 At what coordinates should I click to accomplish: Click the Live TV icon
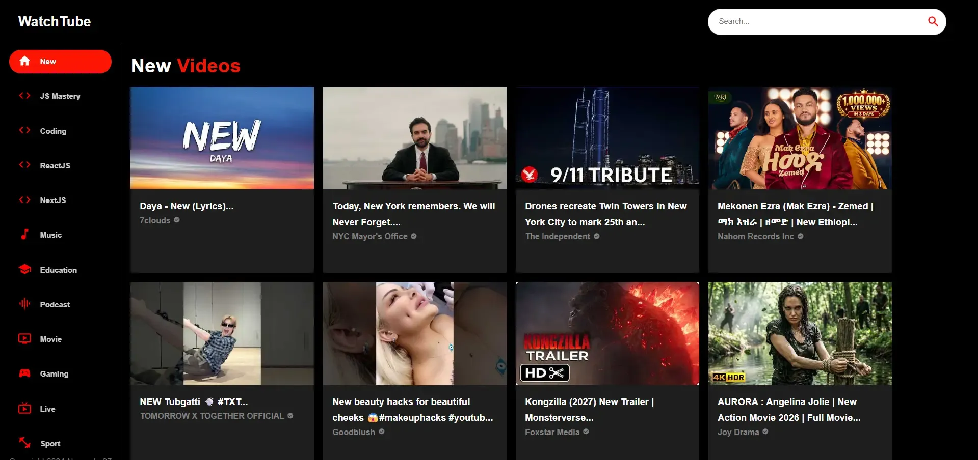pyautogui.click(x=24, y=409)
